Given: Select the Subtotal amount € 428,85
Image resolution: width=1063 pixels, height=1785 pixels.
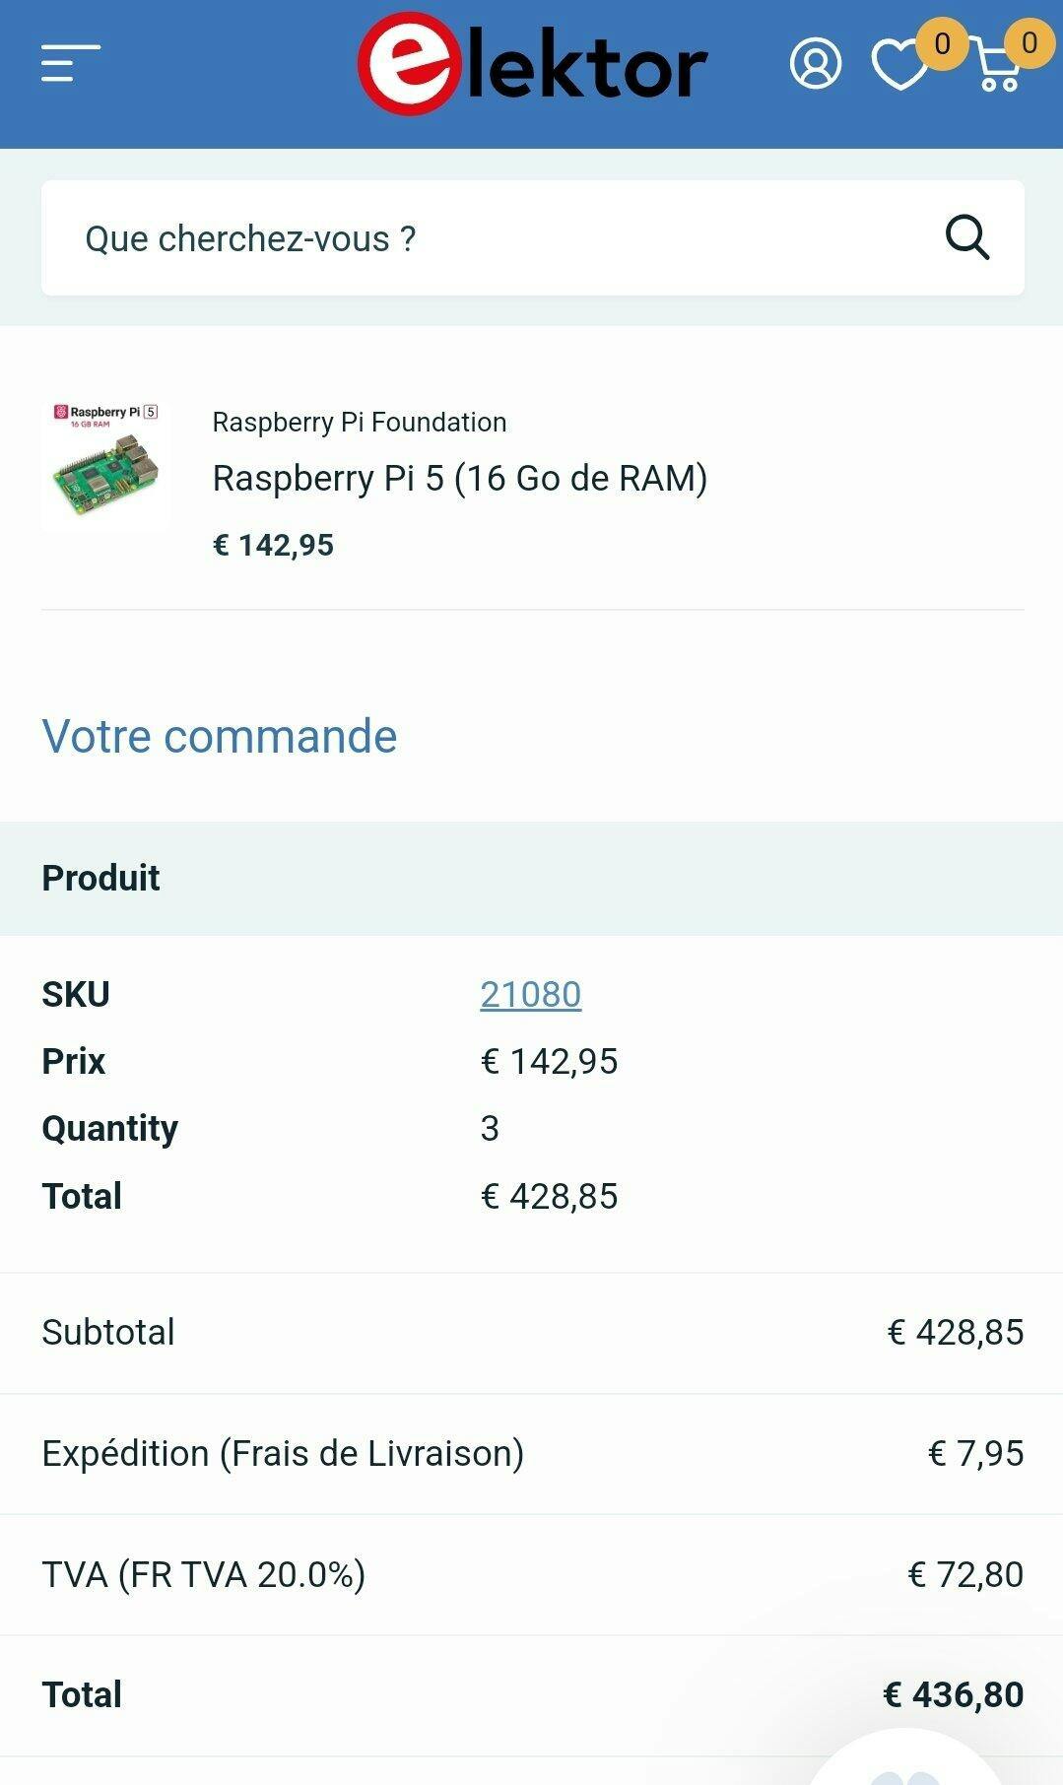Looking at the screenshot, I should click(x=955, y=1333).
